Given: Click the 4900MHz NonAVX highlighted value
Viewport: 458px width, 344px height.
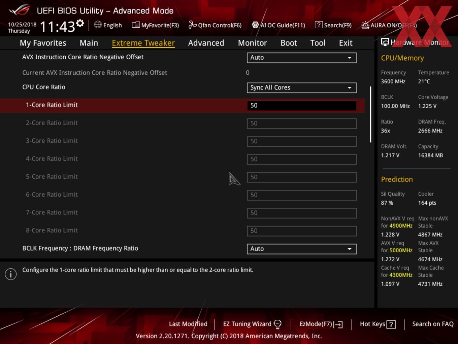Looking at the screenshot, I should (401, 226).
